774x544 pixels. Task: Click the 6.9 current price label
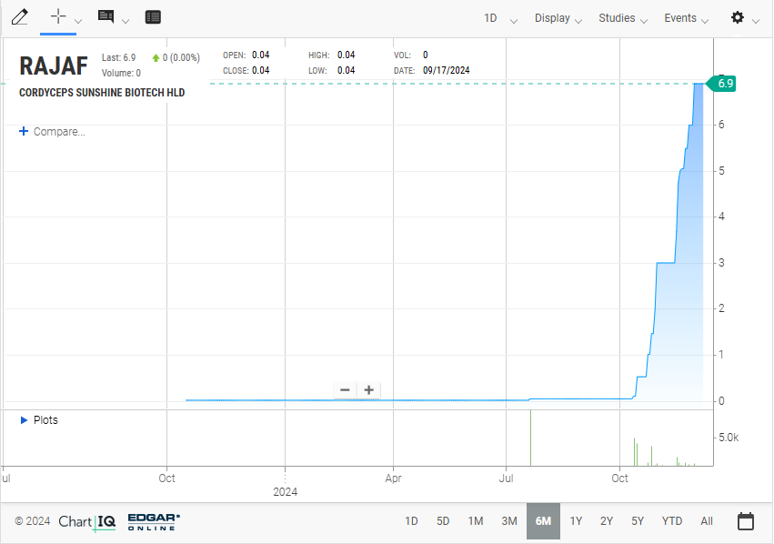click(x=725, y=84)
